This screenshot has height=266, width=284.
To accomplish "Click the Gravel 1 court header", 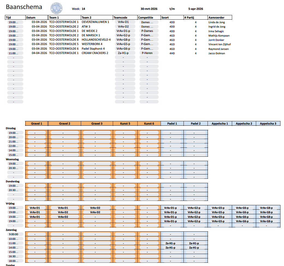I will (x=37, y=123).
